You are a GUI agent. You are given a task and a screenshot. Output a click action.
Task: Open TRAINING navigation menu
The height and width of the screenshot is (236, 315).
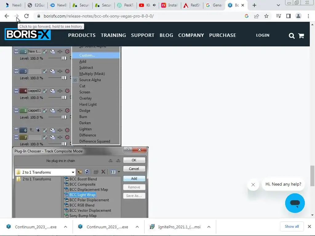[x=113, y=35]
